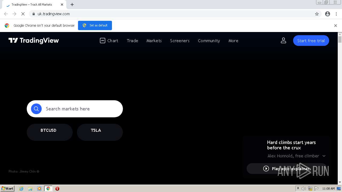Image resolution: width=342 pixels, height=192 pixels.
Task: Open the Screeners menu
Action: click(x=180, y=41)
